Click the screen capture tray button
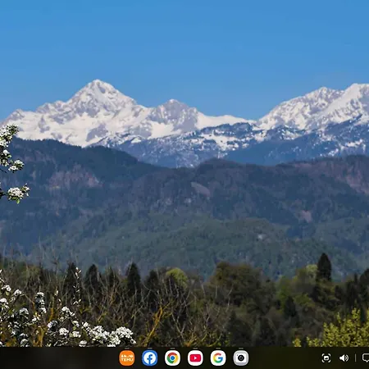The height and width of the screenshot is (369, 369). [326, 358]
